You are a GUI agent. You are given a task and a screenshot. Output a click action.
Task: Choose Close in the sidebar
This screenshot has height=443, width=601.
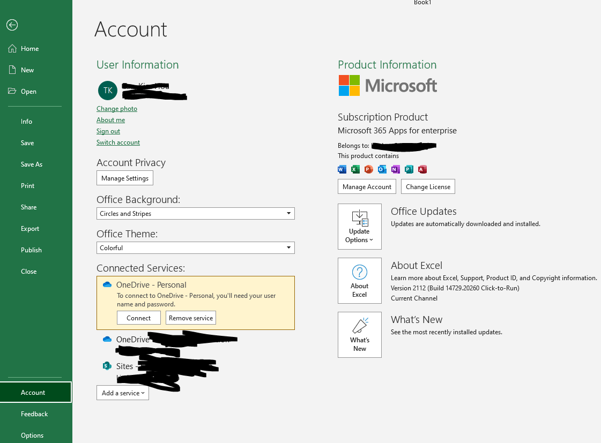pos(29,272)
